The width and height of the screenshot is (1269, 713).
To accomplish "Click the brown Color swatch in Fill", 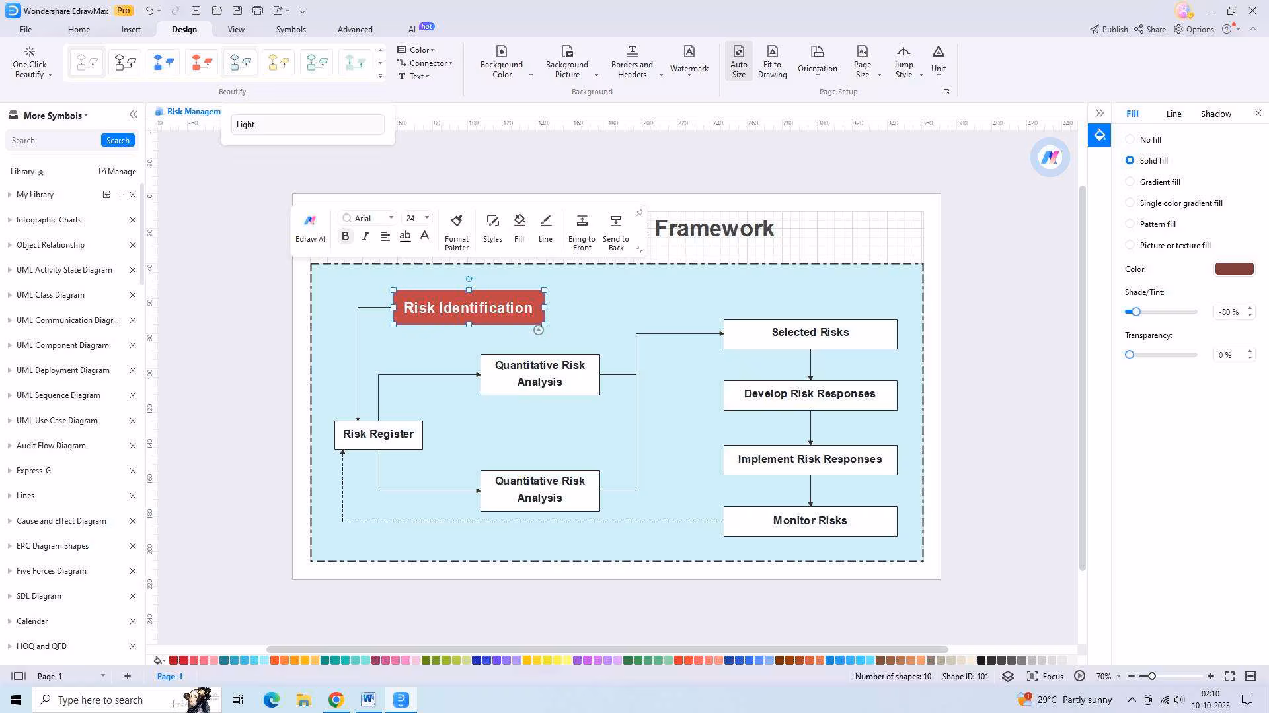I will click(x=1234, y=269).
